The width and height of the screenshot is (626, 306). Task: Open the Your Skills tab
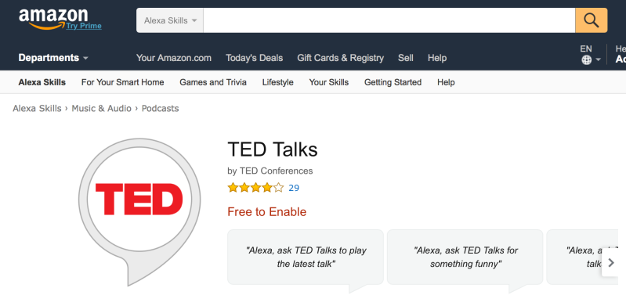(x=328, y=82)
